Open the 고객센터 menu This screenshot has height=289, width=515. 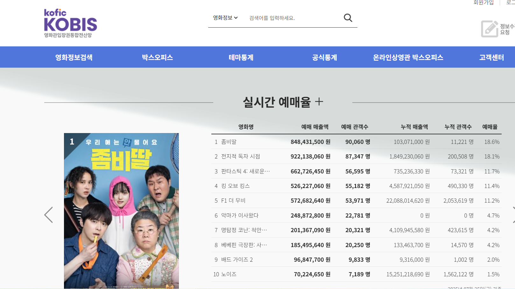491,57
